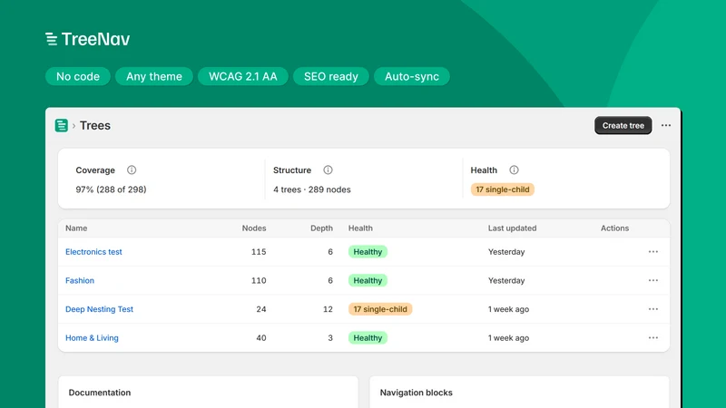The image size is (726, 408).
Task: Open the info icon beside Health
Action: 514,170
